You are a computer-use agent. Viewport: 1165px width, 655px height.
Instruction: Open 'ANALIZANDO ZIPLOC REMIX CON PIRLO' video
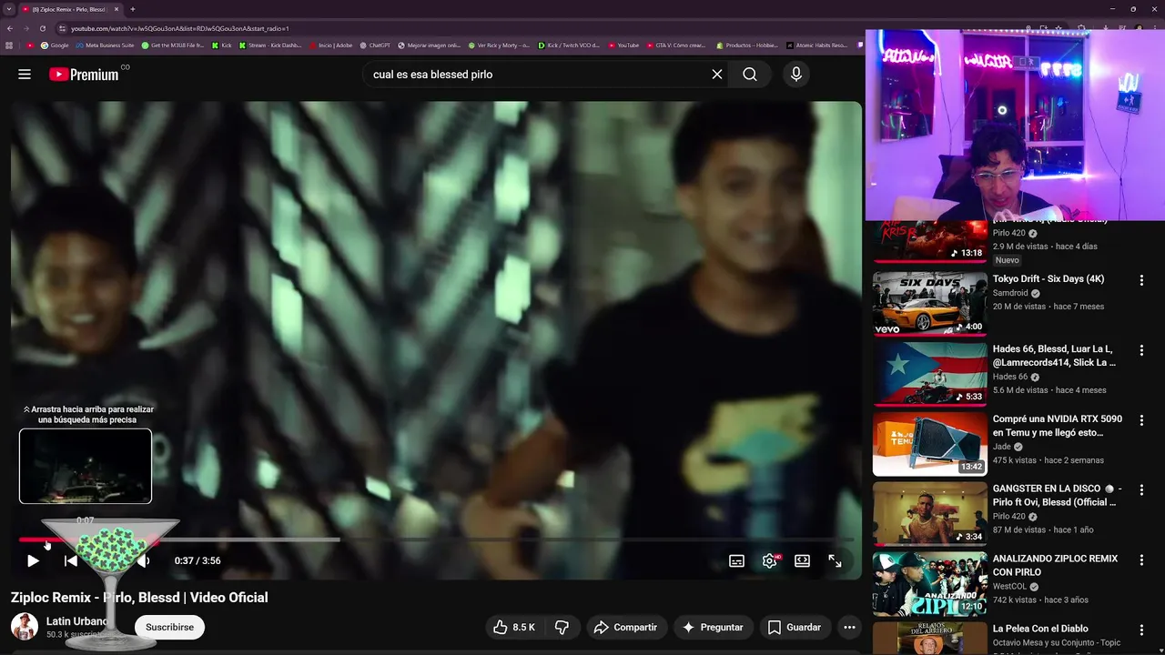pos(1056,565)
